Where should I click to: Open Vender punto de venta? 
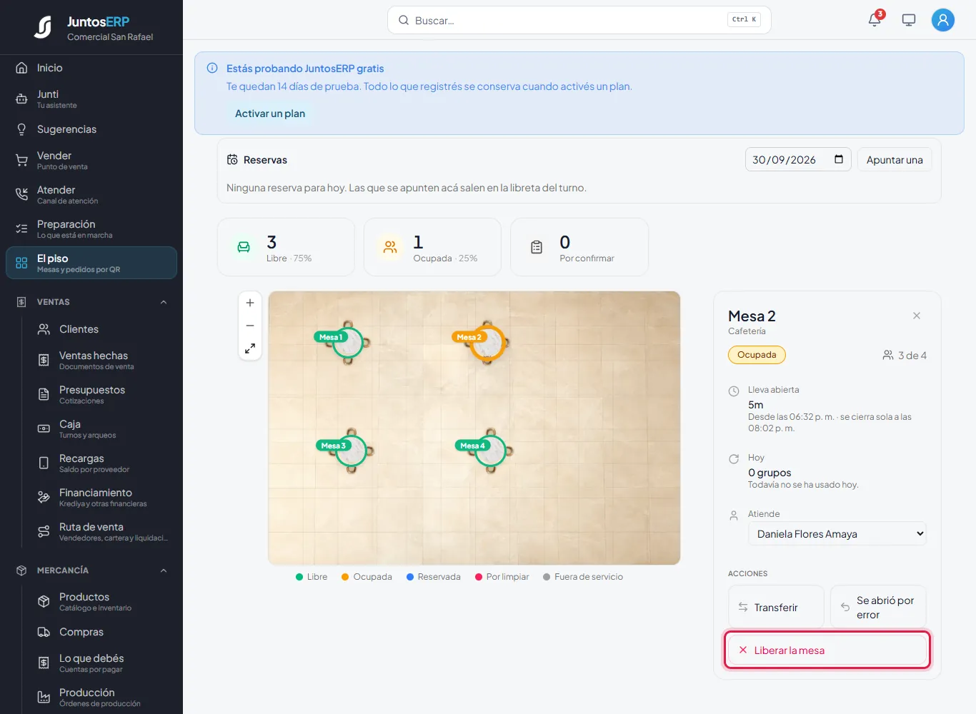(91, 160)
